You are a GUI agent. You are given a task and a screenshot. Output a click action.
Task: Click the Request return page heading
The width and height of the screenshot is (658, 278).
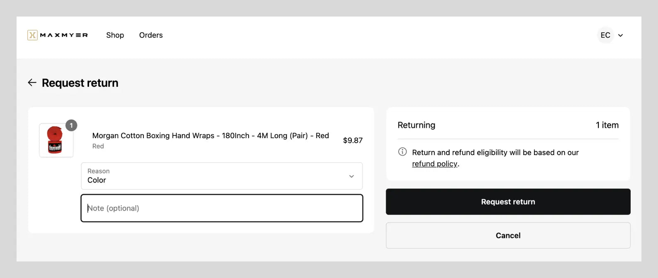coord(80,83)
